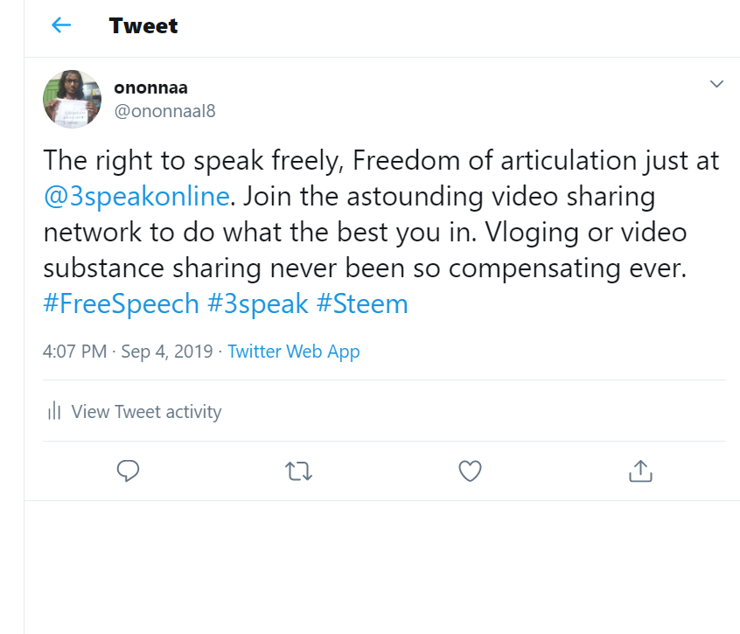
Task: Reply using the speech bubble icon
Action: [128, 470]
